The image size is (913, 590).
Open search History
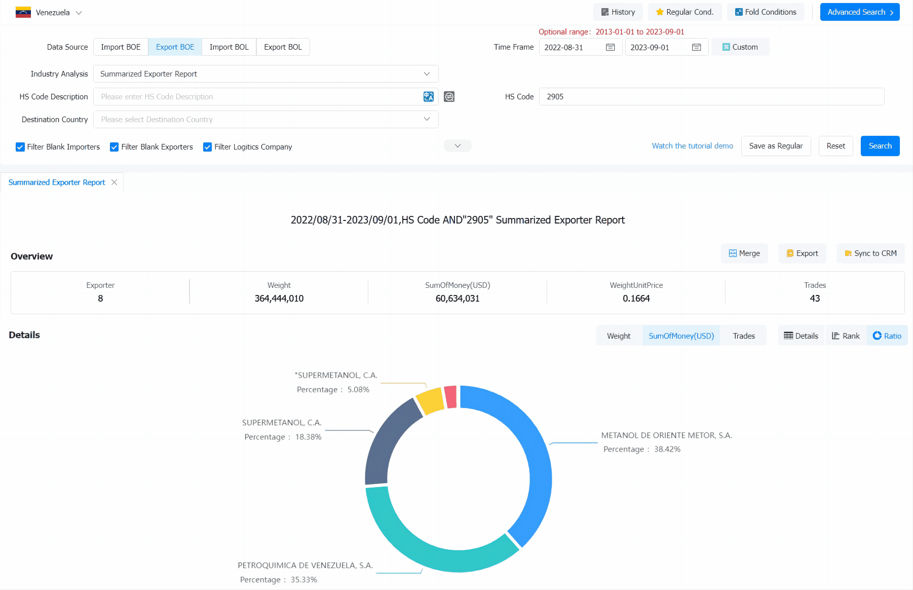tap(618, 12)
